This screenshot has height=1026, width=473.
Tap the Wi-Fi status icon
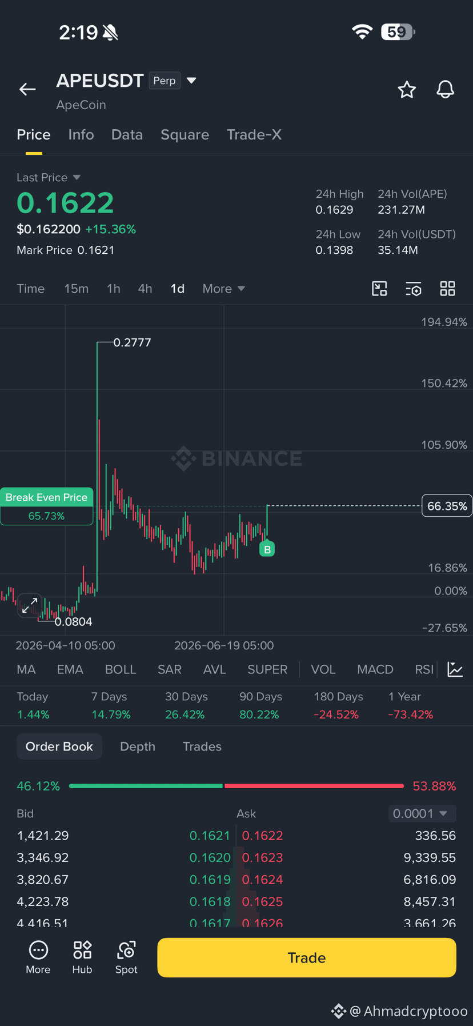point(362,32)
